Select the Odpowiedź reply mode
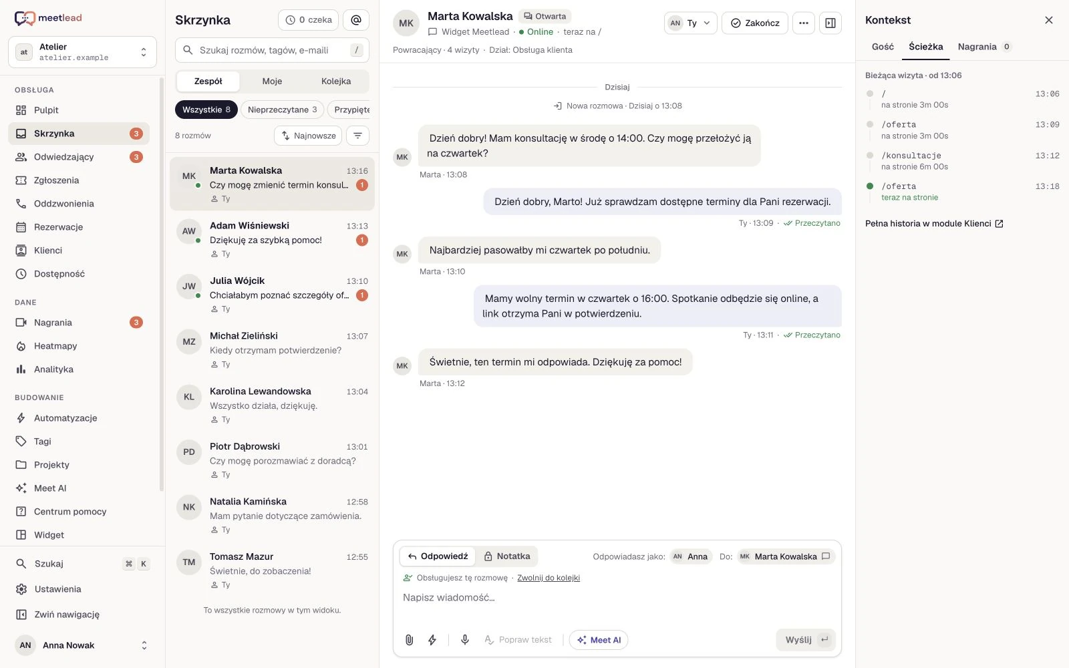The image size is (1069, 668). pos(438,556)
